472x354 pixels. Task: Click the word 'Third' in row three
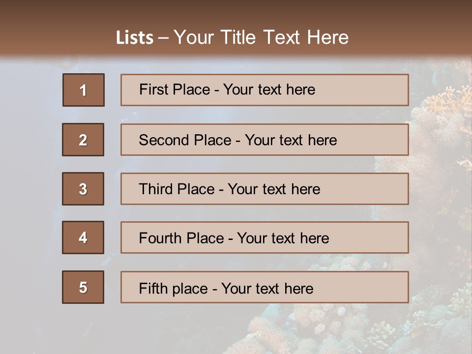tap(154, 189)
